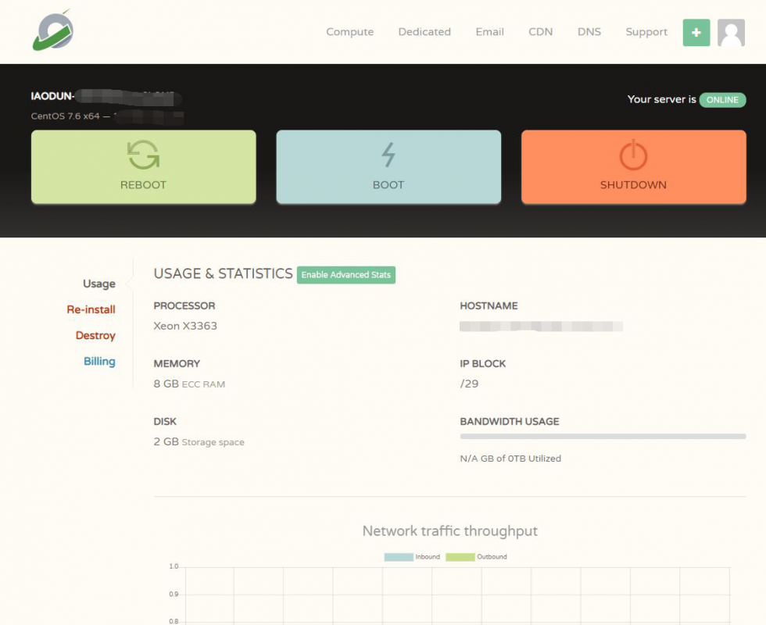Click the bandwidth usage progress bar
The image size is (766, 625).
pos(603,436)
